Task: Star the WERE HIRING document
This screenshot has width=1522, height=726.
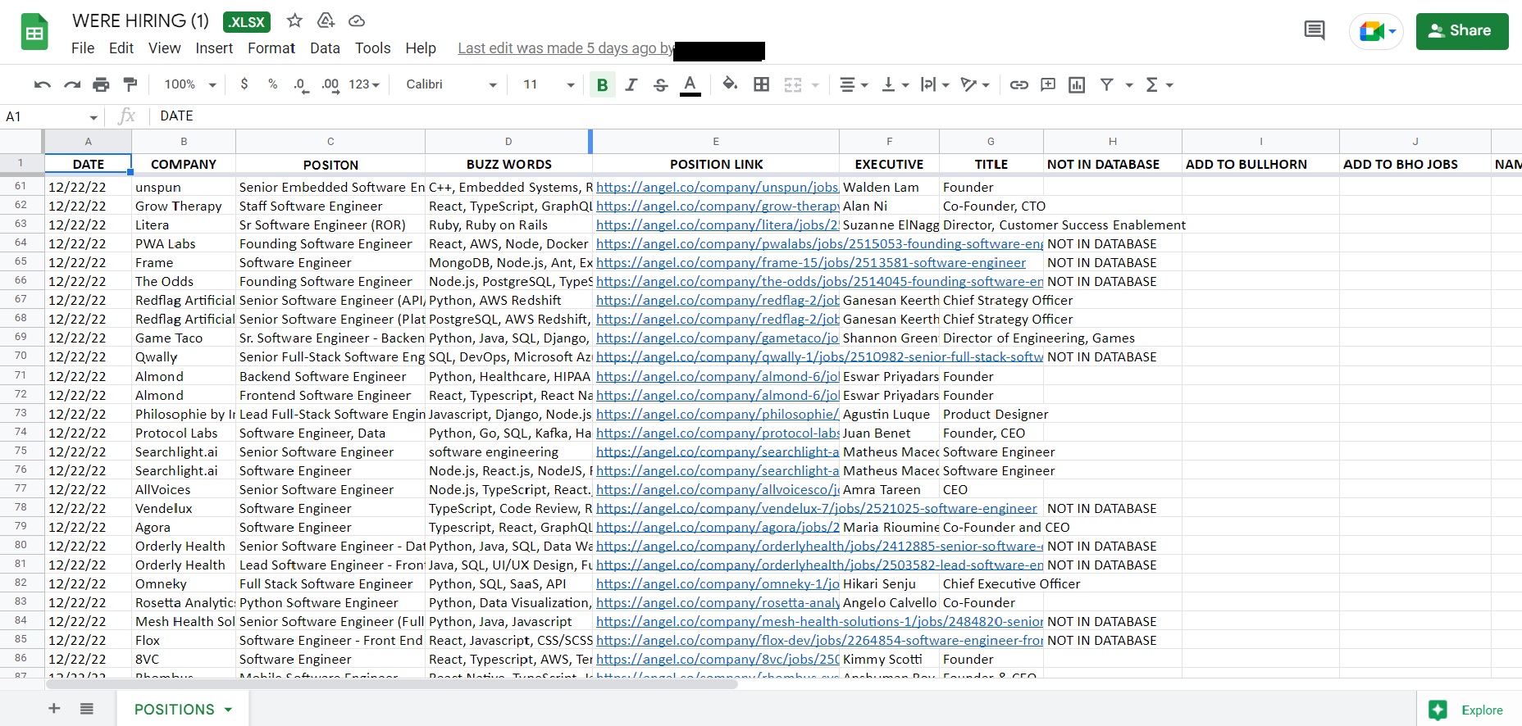Action: (294, 20)
